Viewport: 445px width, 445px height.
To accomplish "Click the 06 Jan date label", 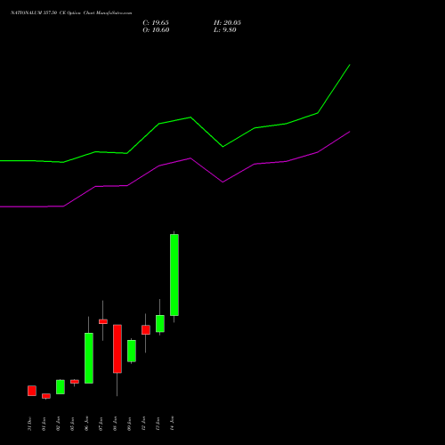I will click(86, 424).
